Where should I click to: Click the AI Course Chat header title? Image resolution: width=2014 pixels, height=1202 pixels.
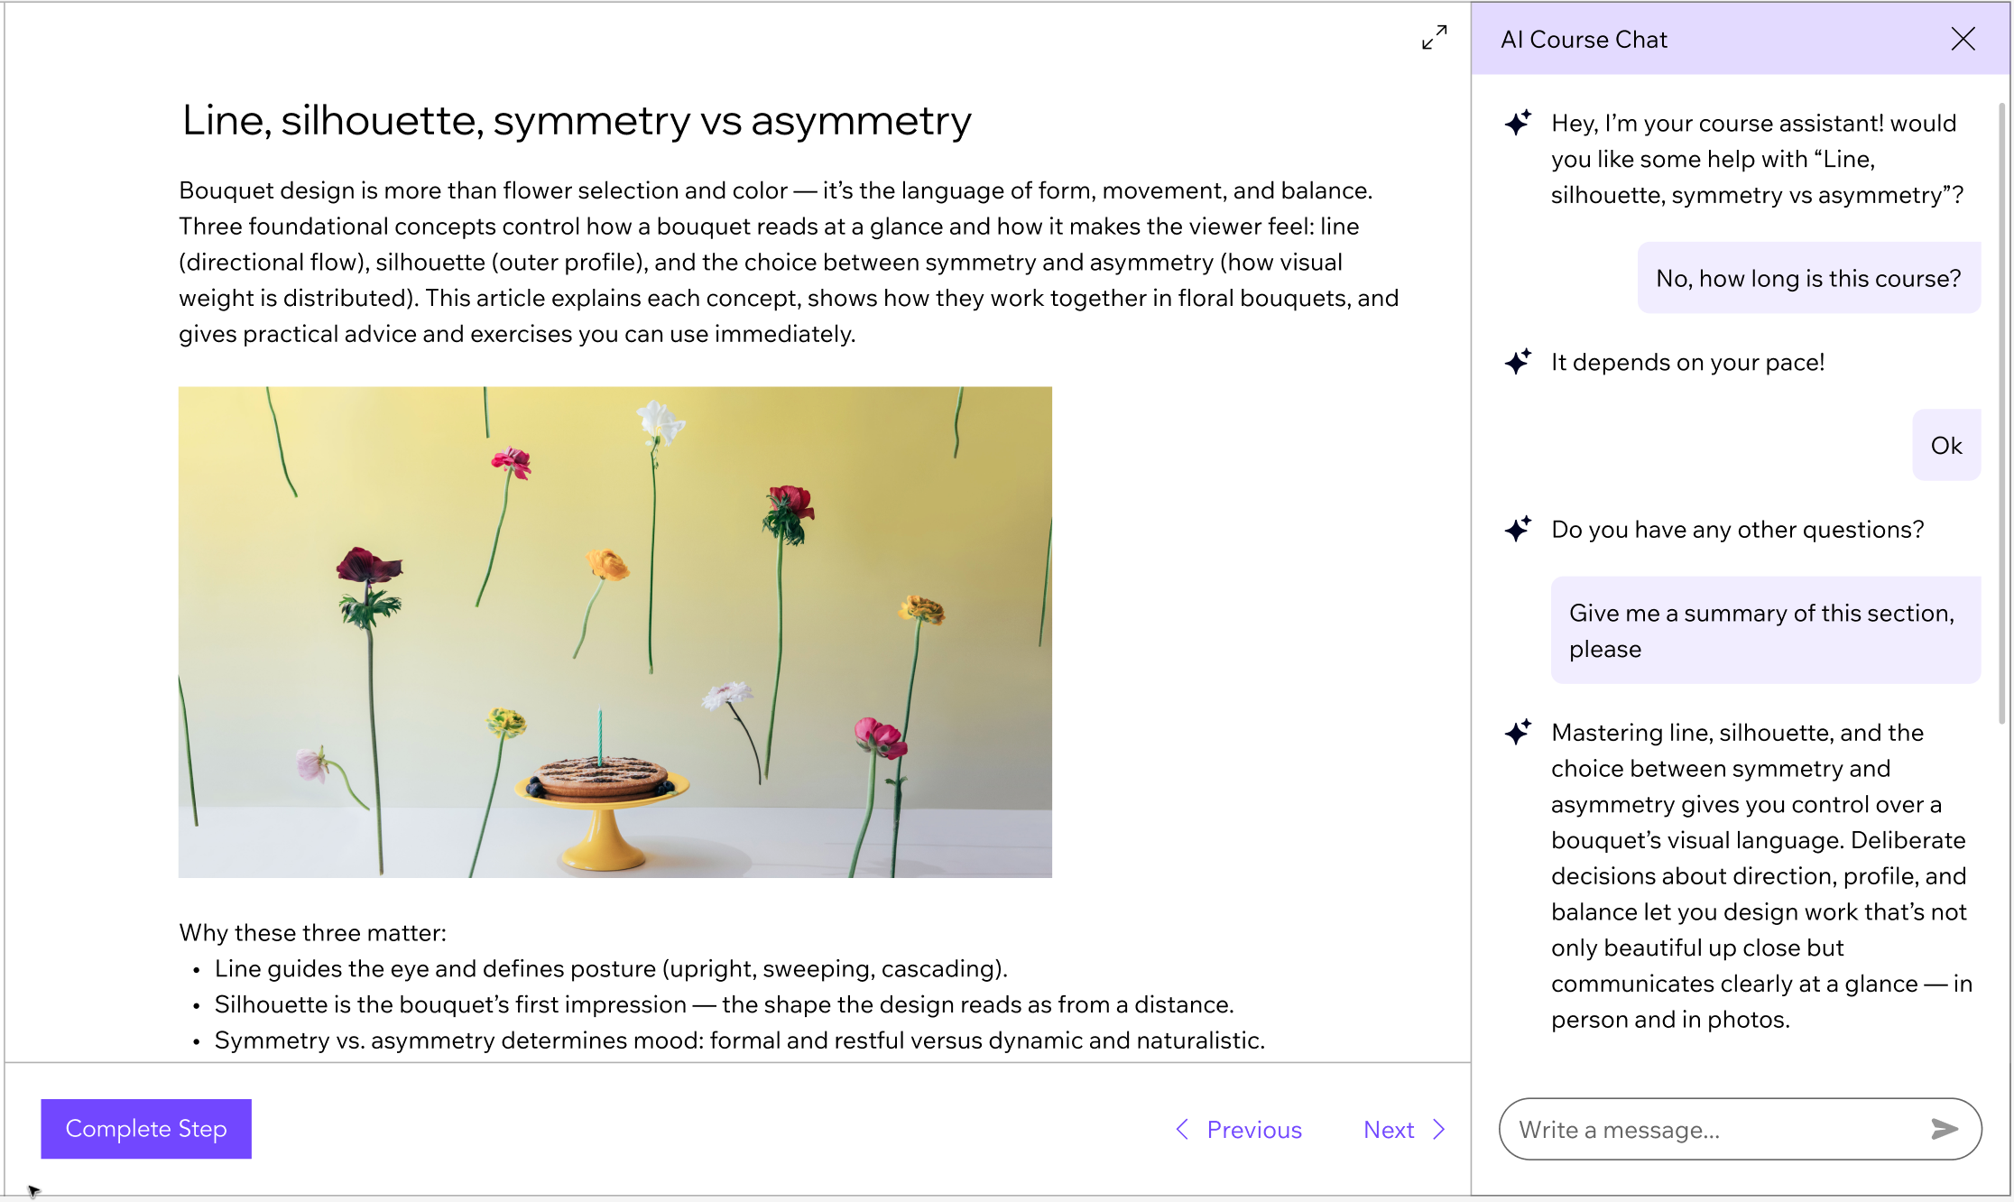tap(1584, 40)
